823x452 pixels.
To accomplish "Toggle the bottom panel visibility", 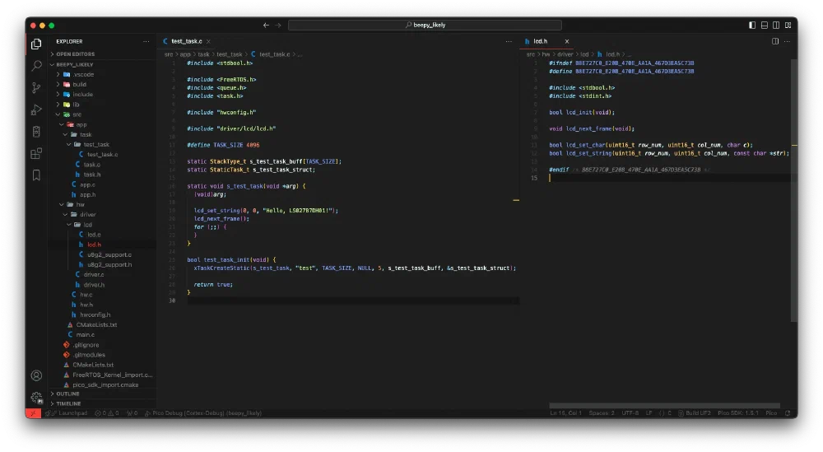I will tap(765, 26).
